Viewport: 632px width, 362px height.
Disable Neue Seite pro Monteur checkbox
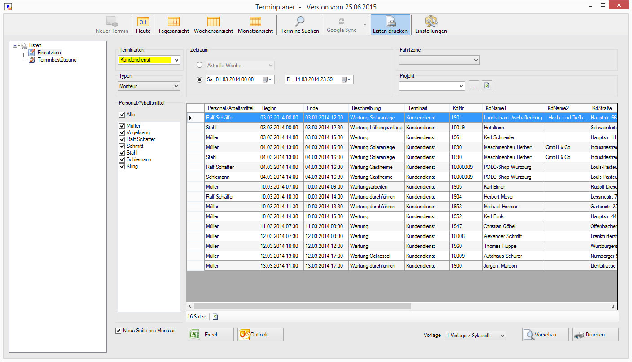118,331
